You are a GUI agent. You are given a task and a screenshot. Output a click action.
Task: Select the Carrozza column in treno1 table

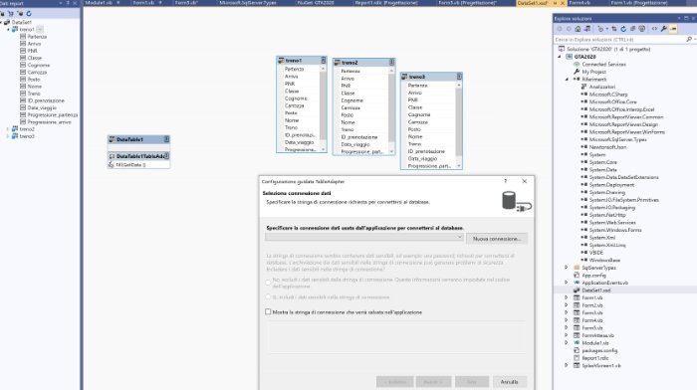point(295,105)
